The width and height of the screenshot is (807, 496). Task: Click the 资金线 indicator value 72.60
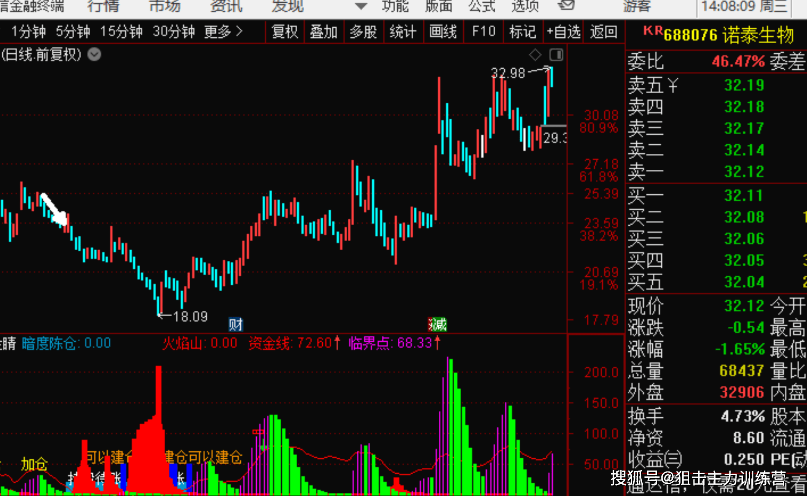(x=314, y=343)
